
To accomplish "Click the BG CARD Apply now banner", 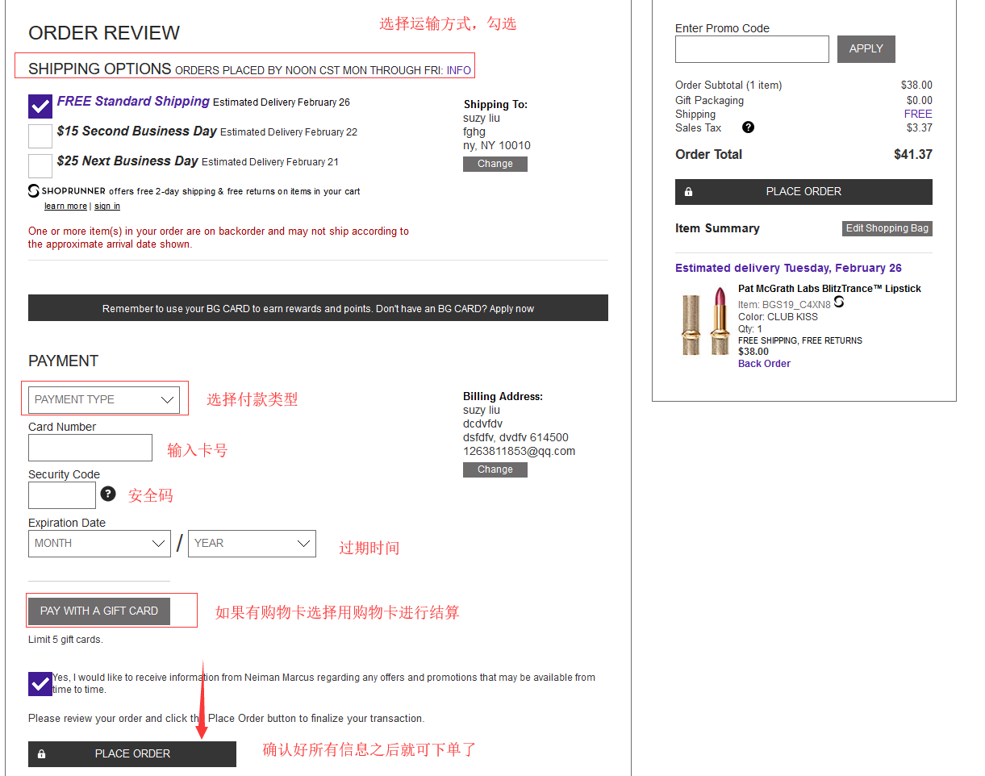I will 318,308.
